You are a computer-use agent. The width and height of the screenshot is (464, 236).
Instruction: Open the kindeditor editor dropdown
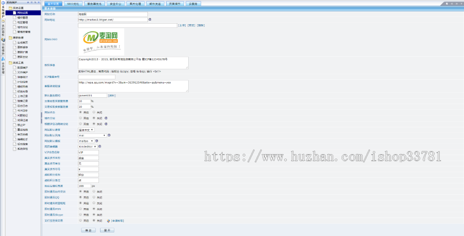pyautogui.click(x=88, y=147)
